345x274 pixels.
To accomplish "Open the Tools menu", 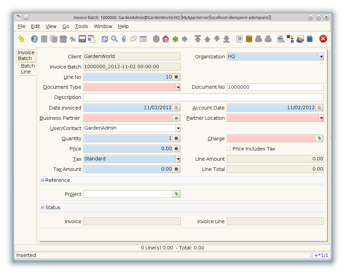I will pyautogui.click(x=81, y=26).
